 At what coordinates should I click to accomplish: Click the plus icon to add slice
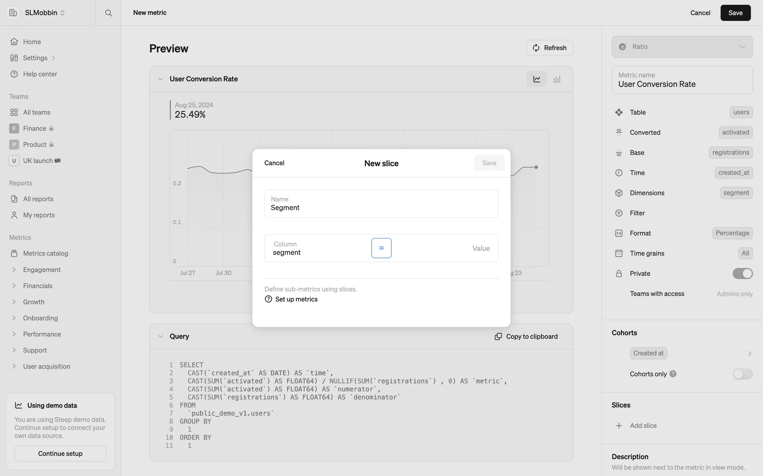click(x=619, y=426)
